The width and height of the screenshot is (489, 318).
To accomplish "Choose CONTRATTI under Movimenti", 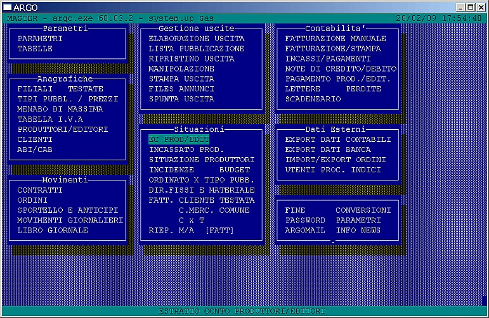I will [x=39, y=190].
